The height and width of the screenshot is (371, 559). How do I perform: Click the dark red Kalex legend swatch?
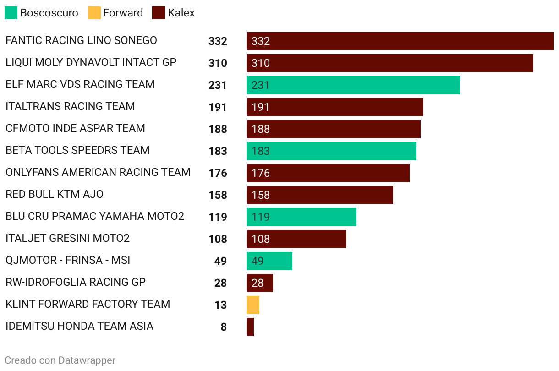tap(159, 13)
